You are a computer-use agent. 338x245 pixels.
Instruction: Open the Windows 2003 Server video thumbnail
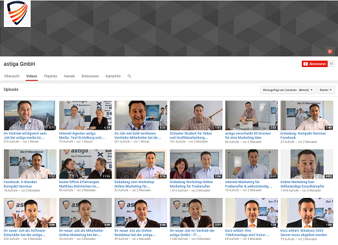(307, 213)
